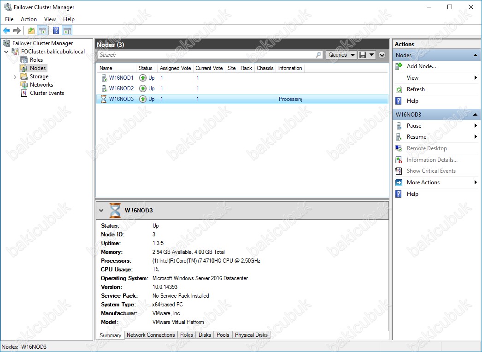Click the Cluster Events tree icon
The width and height of the screenshot is (482, 352).
24,93
